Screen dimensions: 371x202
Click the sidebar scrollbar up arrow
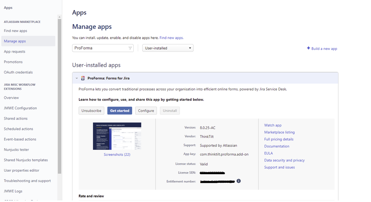click(59, 17)
